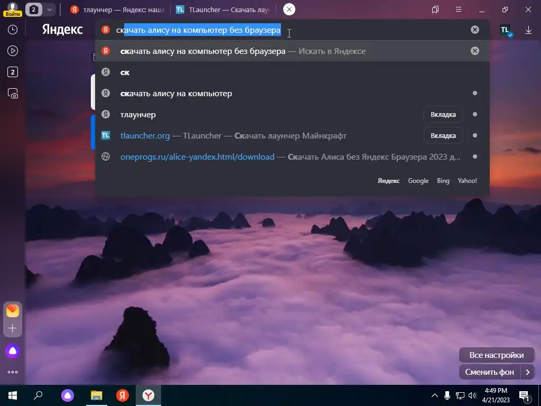Remove the first suggestion with its X
Viewport: 541px width, 406px height.
[x=475, y=51]
